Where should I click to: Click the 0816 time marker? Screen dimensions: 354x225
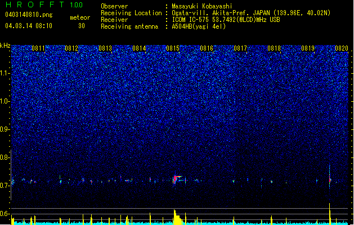(207, 48)
